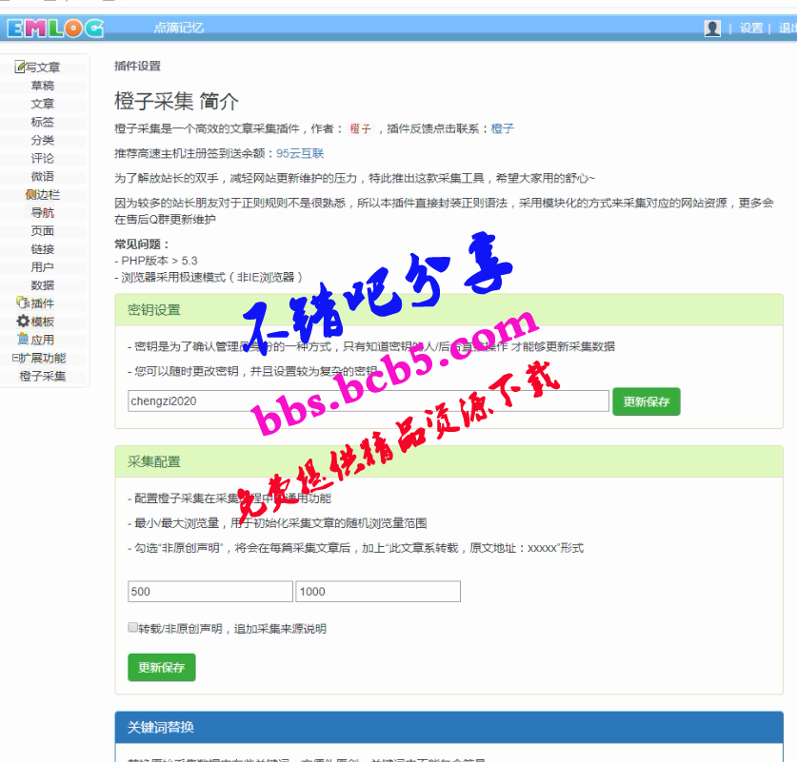The width and height of the screenshot is (797, 762).
Task: Click the 应用 store icon in sidebar
Action: pos(23,339)
